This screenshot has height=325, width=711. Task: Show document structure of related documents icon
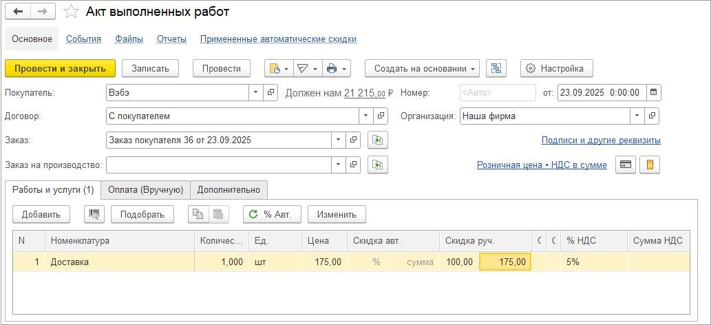(496, 69)
